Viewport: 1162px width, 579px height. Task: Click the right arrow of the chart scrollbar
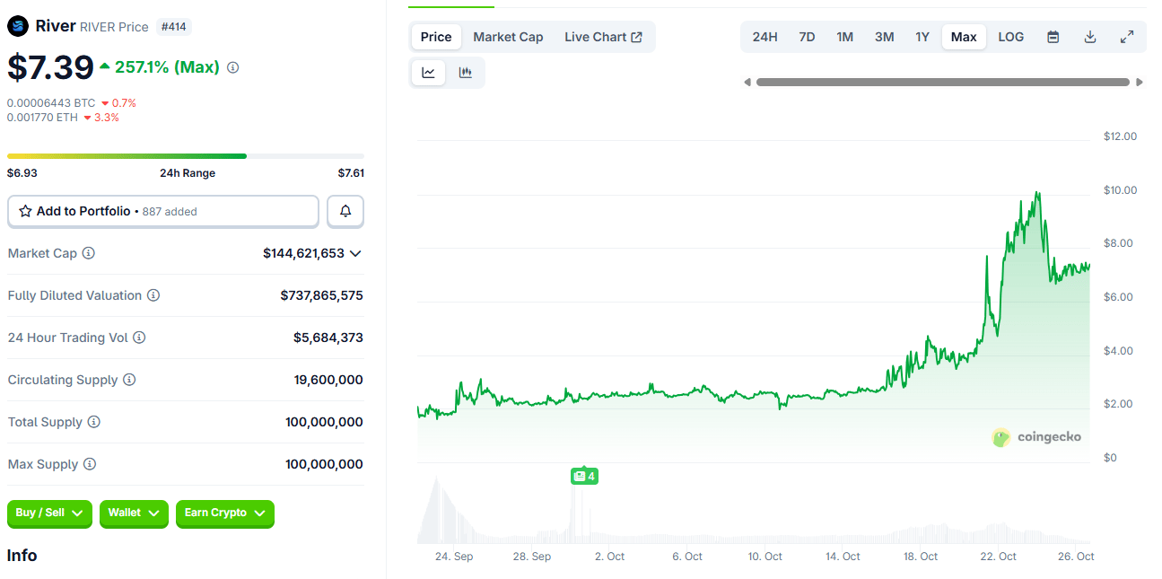coord(1140,82)
